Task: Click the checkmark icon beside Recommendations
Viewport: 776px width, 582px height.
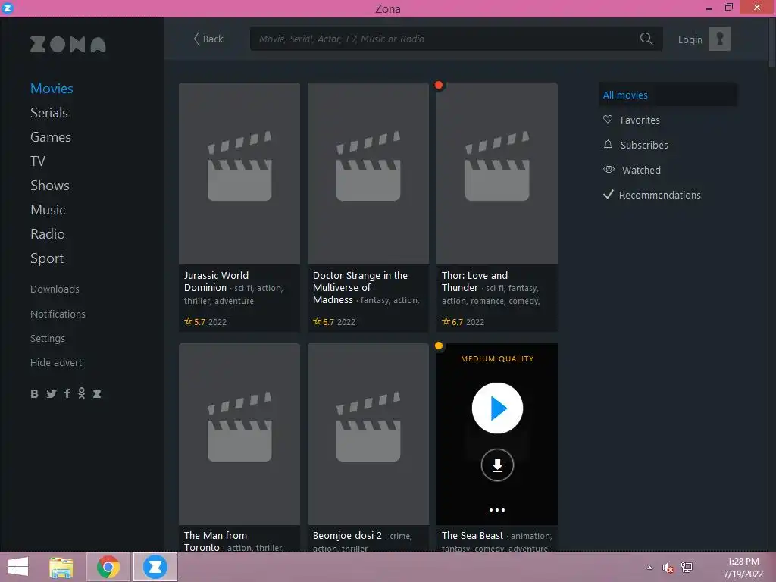Action: tap(609, 195)
